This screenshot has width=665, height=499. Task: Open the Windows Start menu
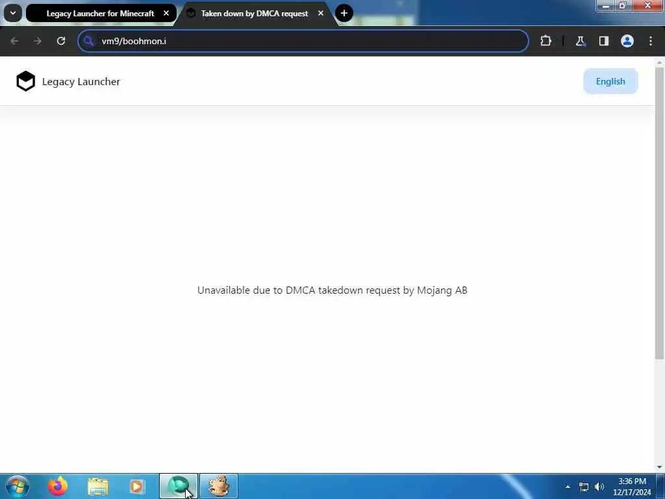(18, 486)
